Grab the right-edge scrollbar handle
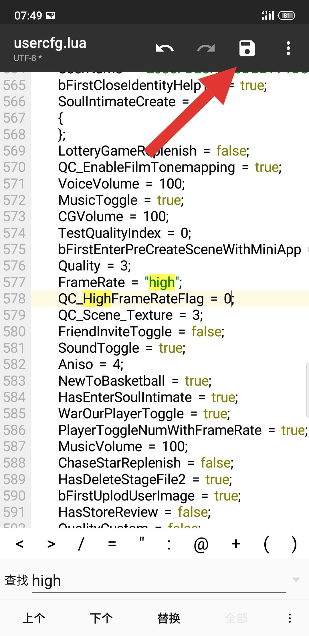 point(307,390)
